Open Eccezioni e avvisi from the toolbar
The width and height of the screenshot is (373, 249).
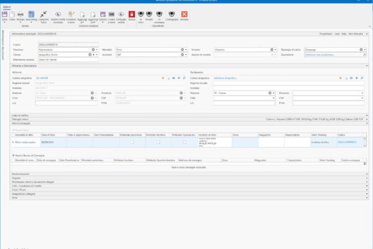(71, 14)
